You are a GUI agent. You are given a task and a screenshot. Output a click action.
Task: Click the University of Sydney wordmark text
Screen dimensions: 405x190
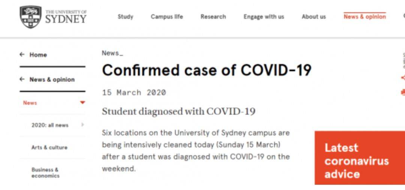point(66,17)
